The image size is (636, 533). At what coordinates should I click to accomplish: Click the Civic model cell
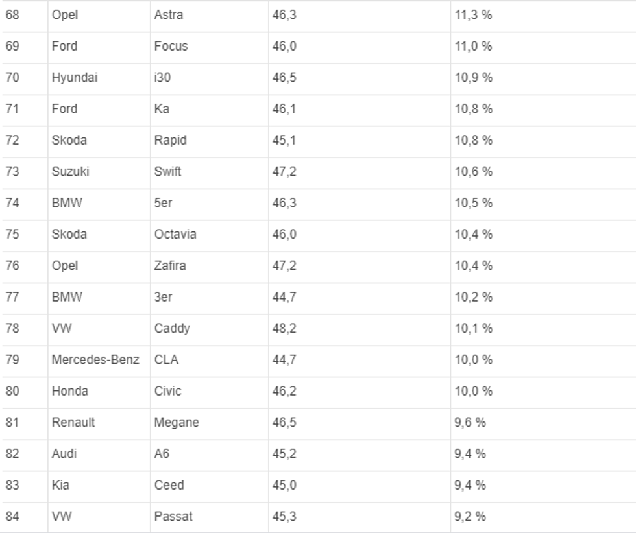168,391
